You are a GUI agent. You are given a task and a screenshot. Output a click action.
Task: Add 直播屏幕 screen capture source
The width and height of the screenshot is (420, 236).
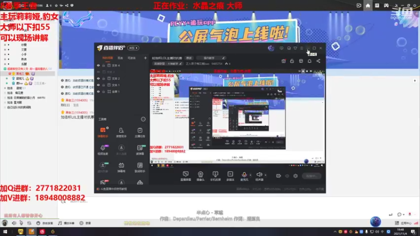pos(186,176)
